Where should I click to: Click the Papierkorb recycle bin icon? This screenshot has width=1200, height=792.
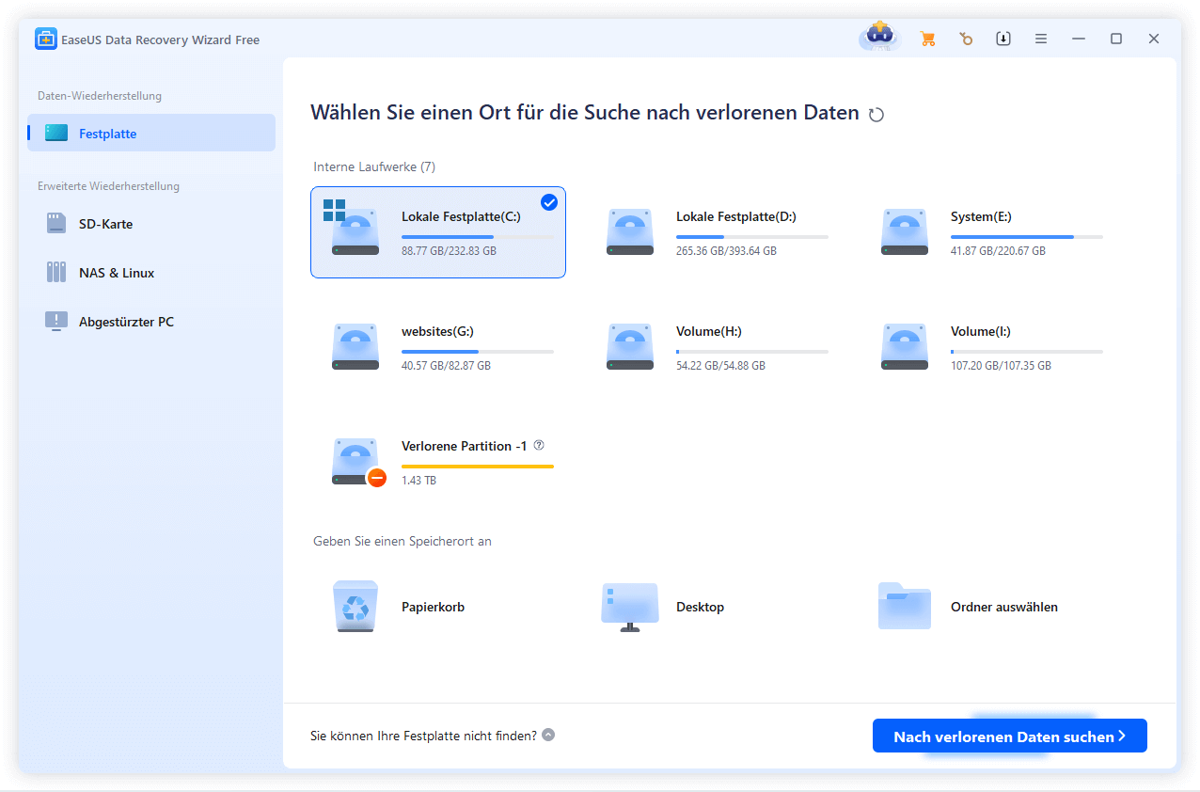(x=355, y=607)
